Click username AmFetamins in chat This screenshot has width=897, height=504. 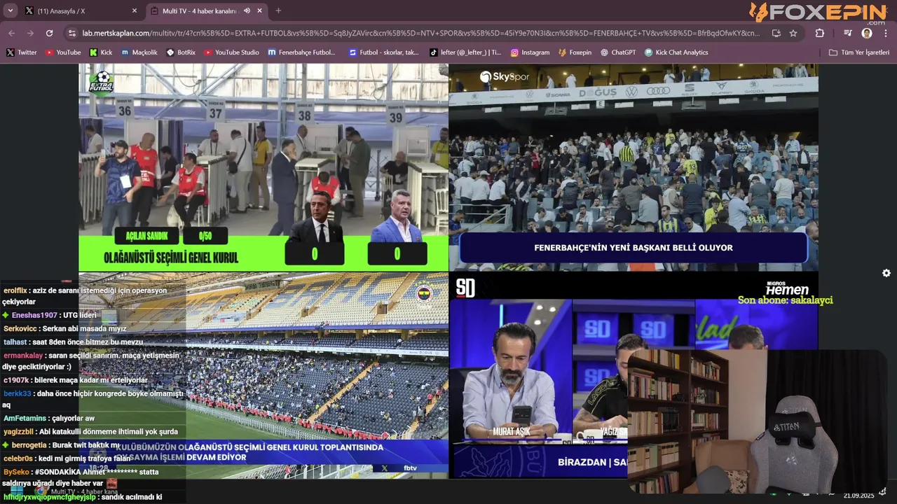pos(25,418)
